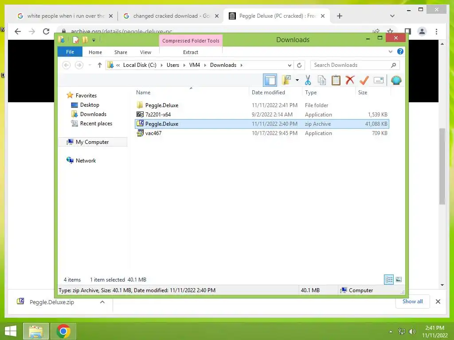Reload the page in Chrome
This screenshot has width=454, height=340.
(46, 31)
